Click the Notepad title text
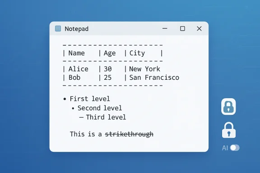The width and height of the screenshot is (260, 173). (76, 29)
